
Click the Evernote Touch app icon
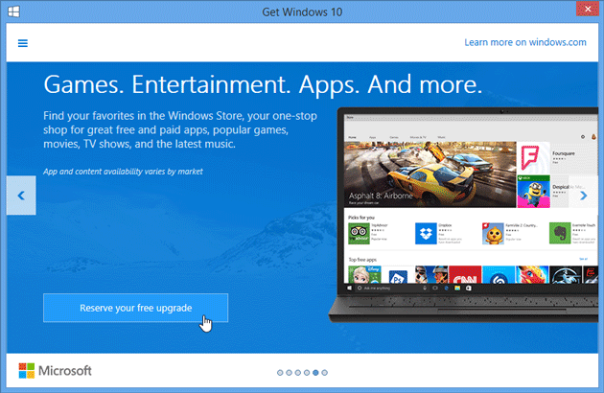click(560, 234)
